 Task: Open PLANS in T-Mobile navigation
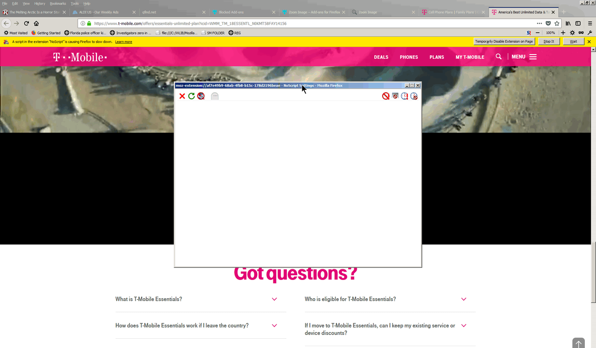point(437,57)
